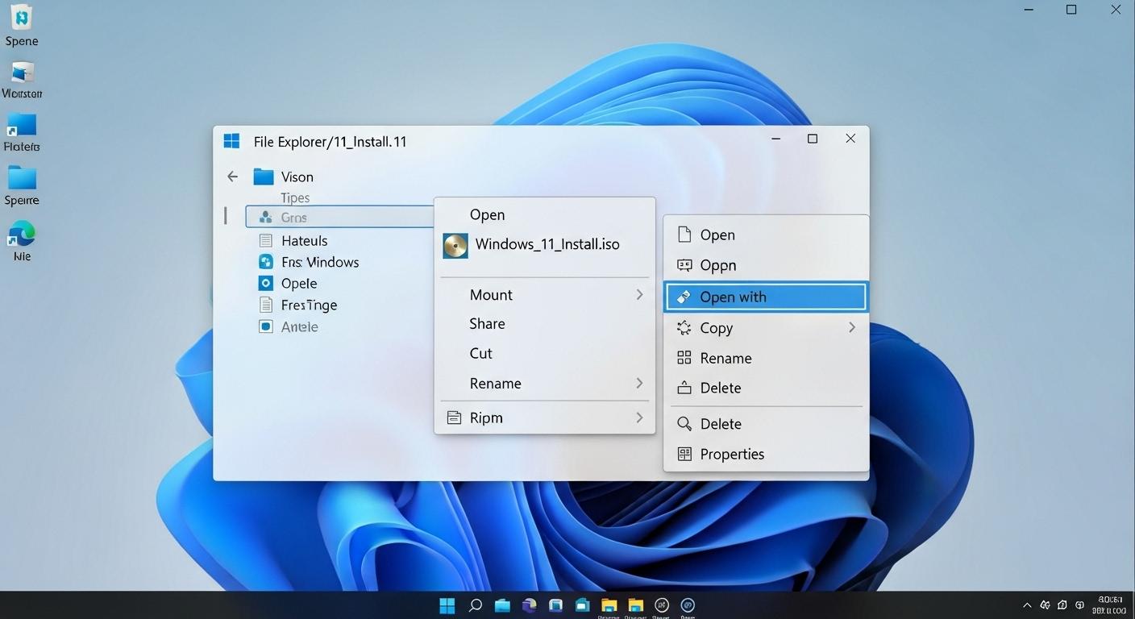The image size is (1135, 619).
Task: Open the Windows_11_Install.iso file icon
Action: point(455,246)
